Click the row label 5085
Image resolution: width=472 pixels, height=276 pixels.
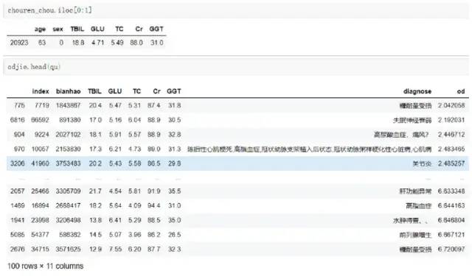pyautogui.click(x=18, y=235)
